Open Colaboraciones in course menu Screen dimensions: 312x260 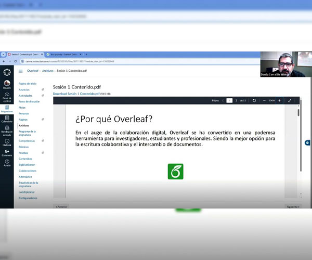28,171
